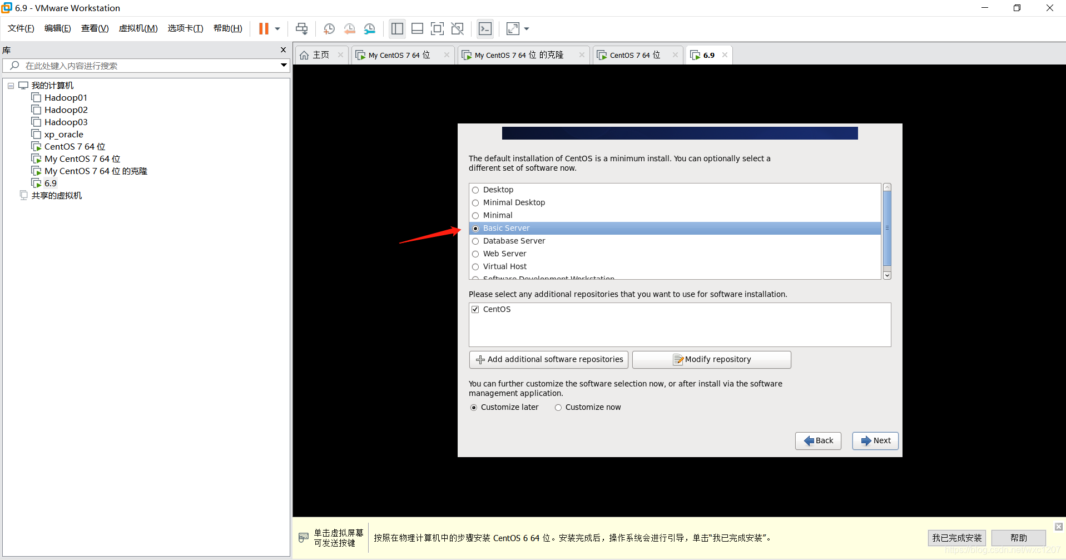Close the CentOS 7 64 位 tab
1066x560 pixels.
pos(675,55)
